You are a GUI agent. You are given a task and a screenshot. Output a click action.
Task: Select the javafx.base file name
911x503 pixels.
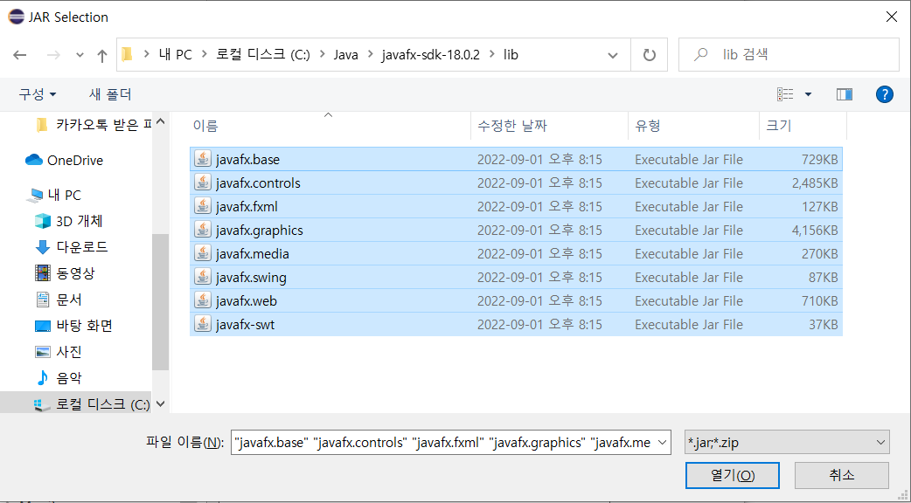(247, 160)
